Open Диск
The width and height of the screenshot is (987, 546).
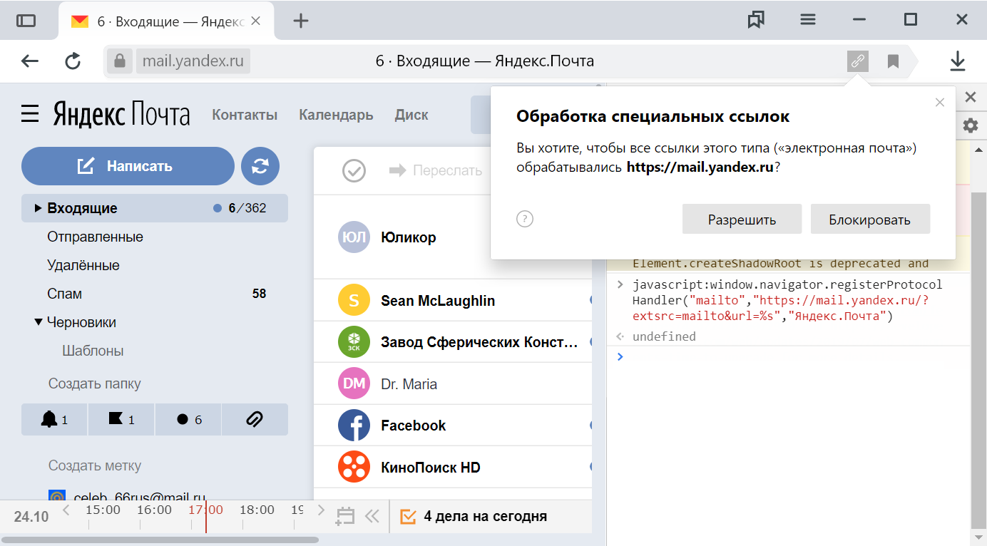(x=411, y=115)
